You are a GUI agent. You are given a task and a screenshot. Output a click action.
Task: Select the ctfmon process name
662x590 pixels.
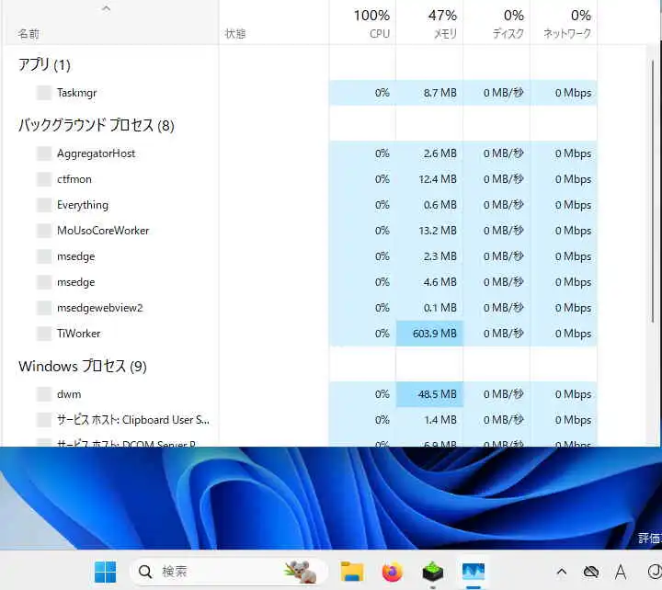point(74,179)
